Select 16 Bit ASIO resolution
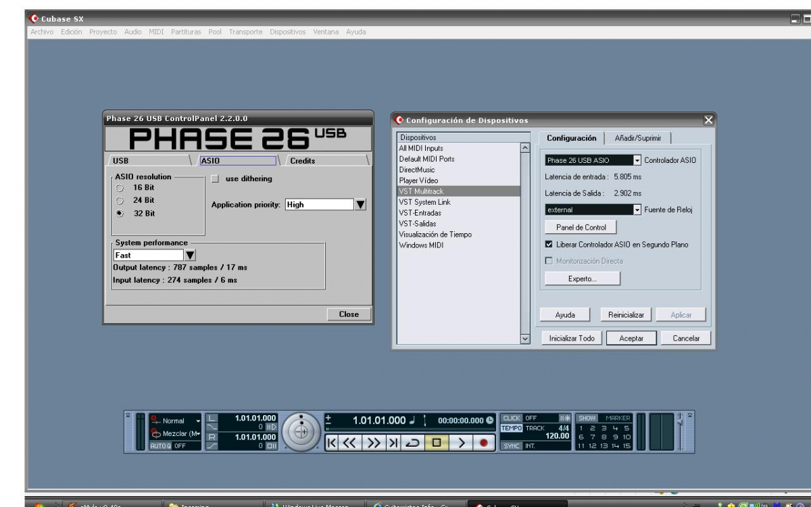Image resolution: width=811 pixels, height=507 pixels. pos(120,188)
